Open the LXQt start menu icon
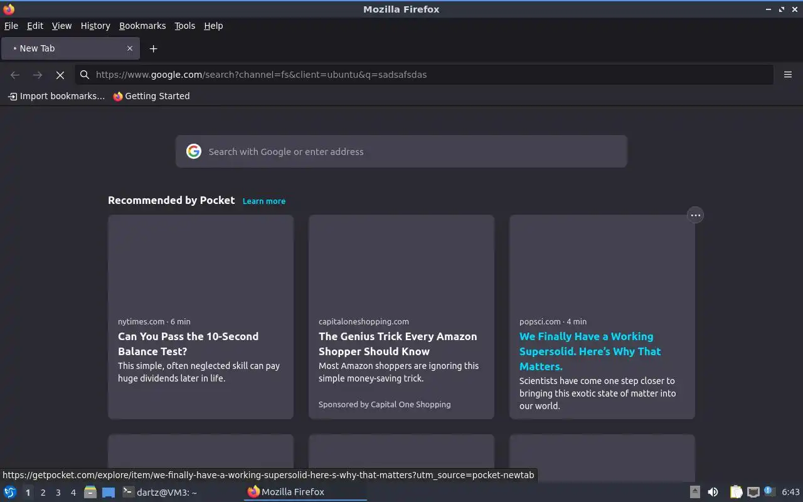Viewport: 803px width, 502px height. coord(10,492)
